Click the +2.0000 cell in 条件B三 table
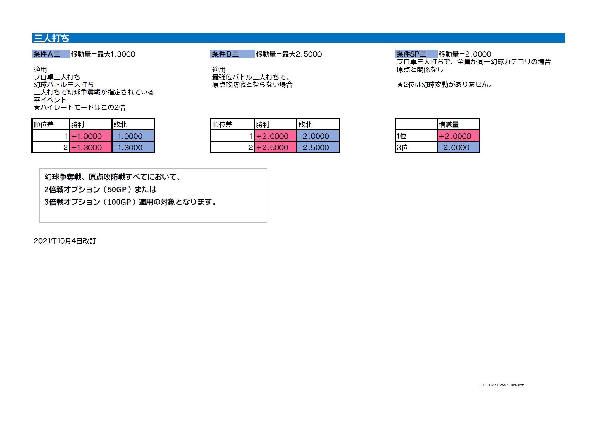 click(x=276, y=136)
